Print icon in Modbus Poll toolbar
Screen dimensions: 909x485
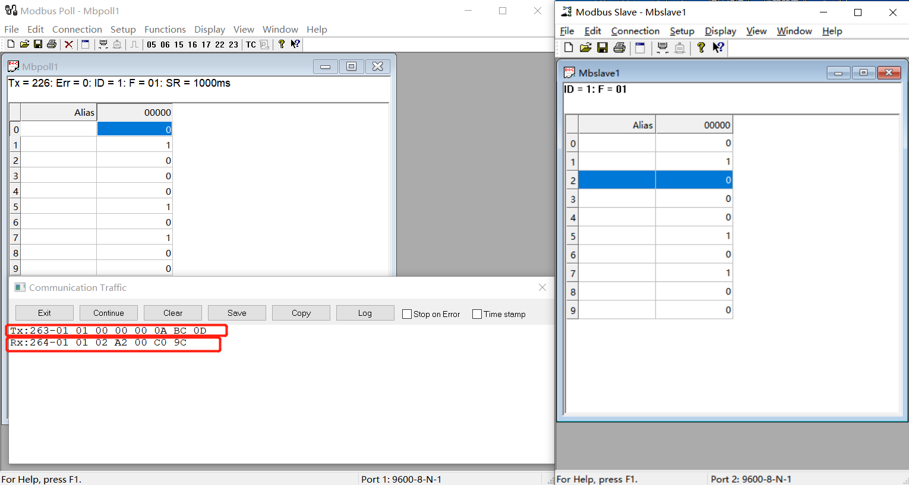coord(51,44)
